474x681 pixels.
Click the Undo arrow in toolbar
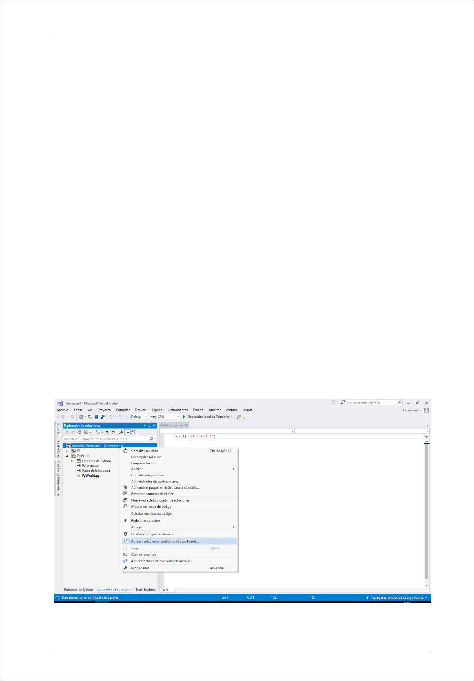tap(111, 417)
